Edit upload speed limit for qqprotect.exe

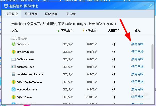pos(96,67)
